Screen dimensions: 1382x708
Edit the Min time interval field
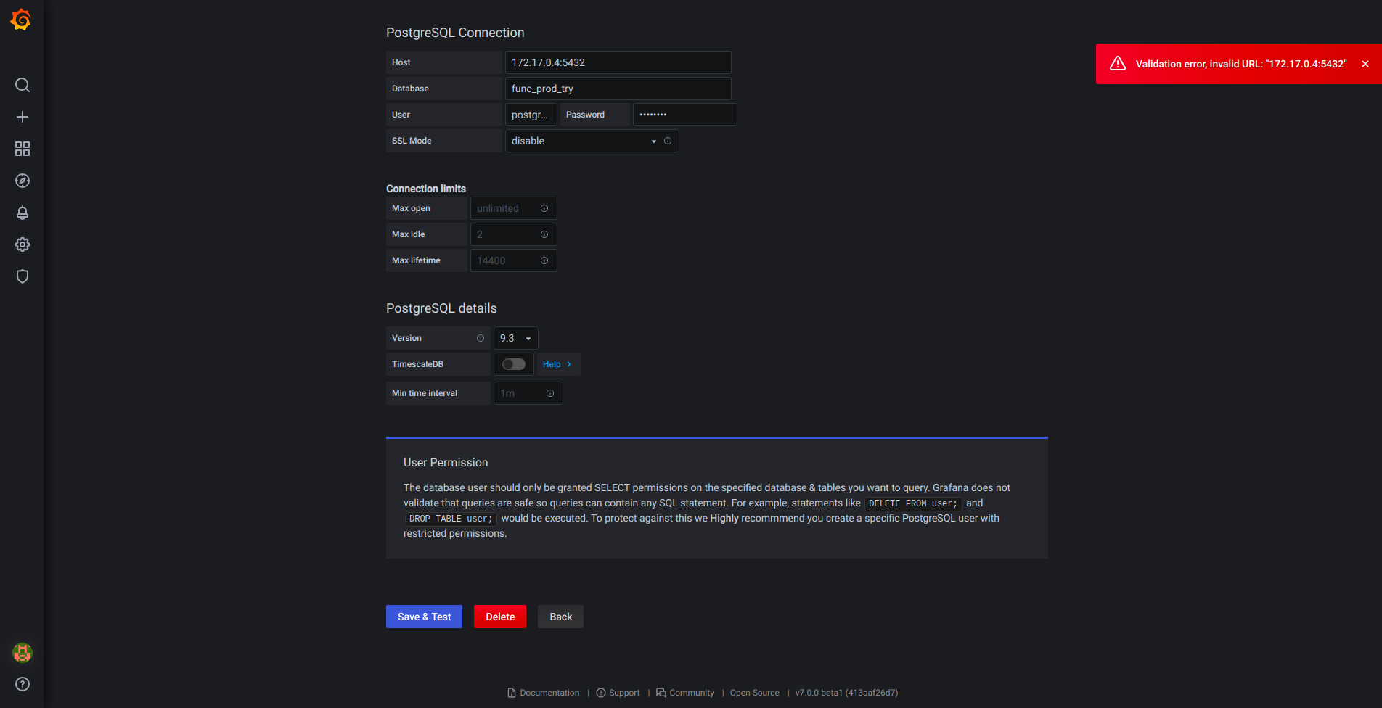tap(528, 393)
